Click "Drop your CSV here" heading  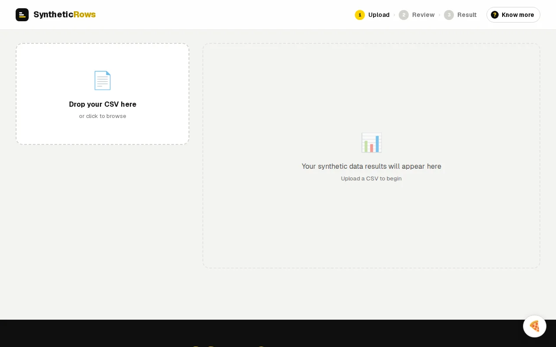coord(103,104)
